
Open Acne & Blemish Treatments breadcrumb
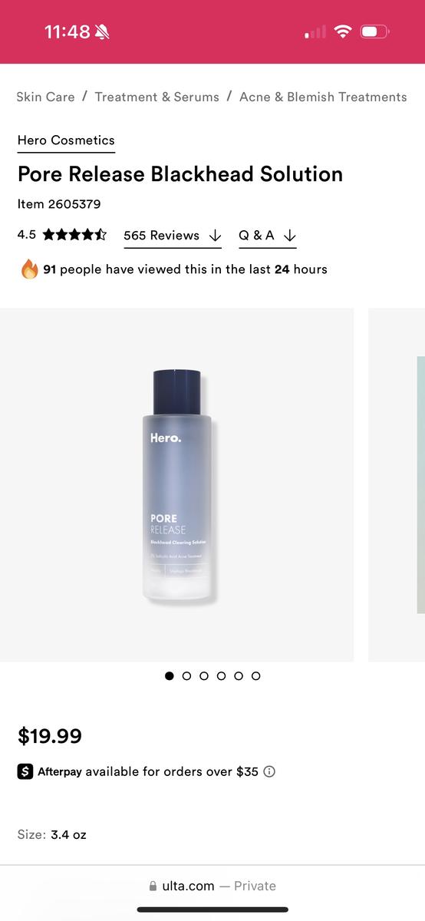tap(323, 97)
